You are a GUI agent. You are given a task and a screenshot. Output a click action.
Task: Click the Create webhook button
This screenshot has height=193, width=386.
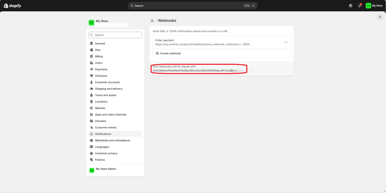[170, 54]
